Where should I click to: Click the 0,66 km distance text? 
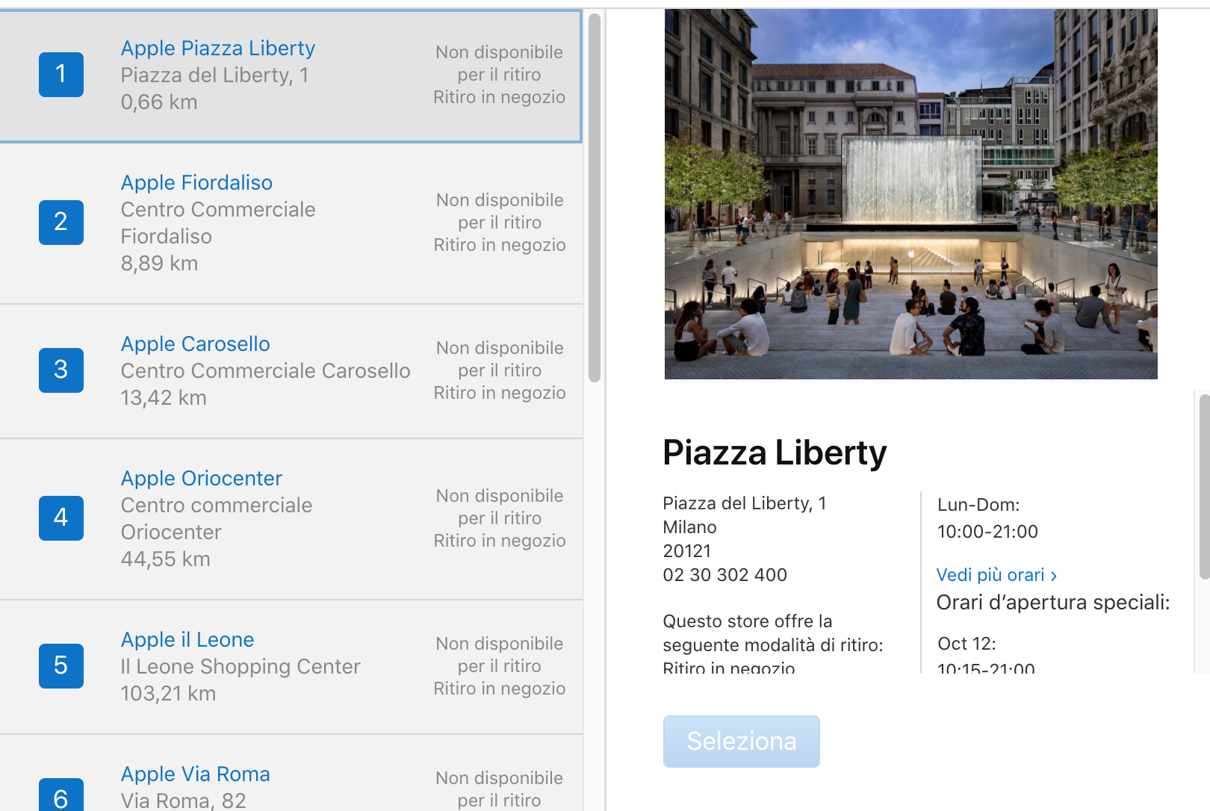pyautogui.click(x=159, y=102)
